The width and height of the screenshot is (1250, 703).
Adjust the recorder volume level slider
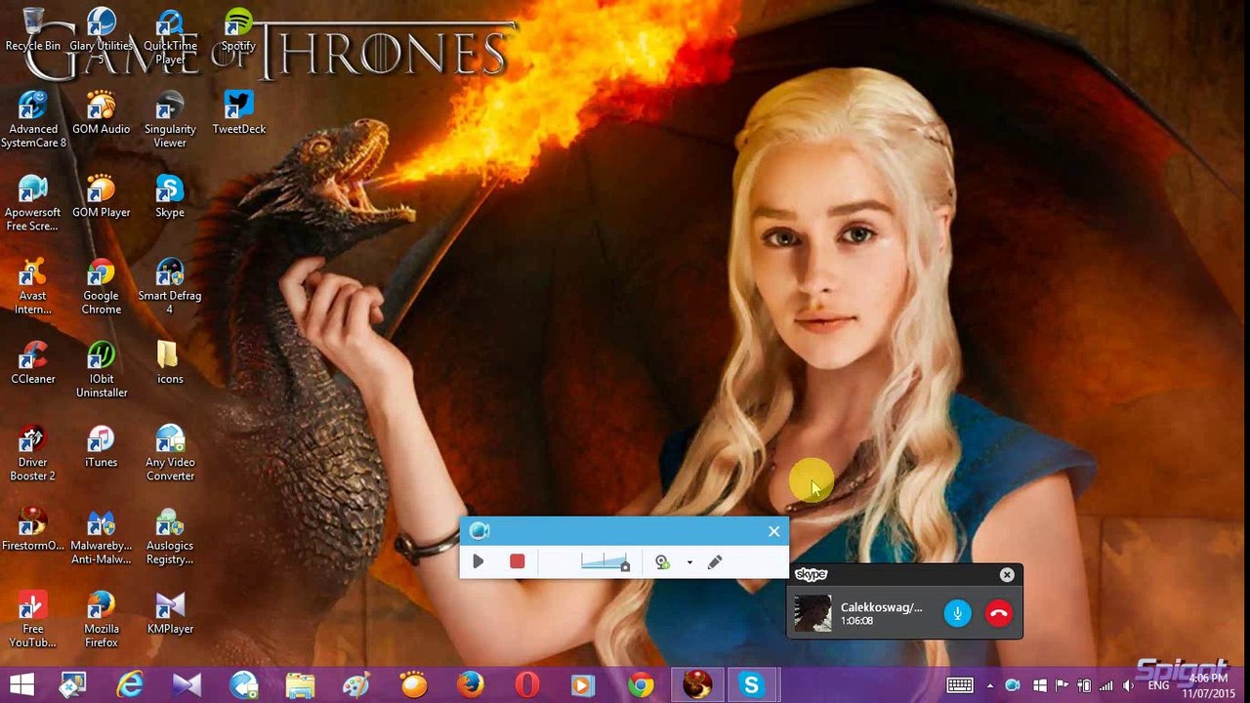click(x=605, y=561)
